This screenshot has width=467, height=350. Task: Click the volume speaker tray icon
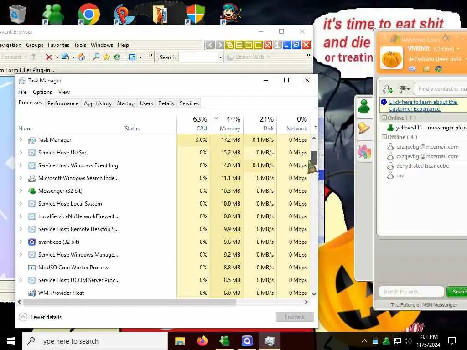408,341
